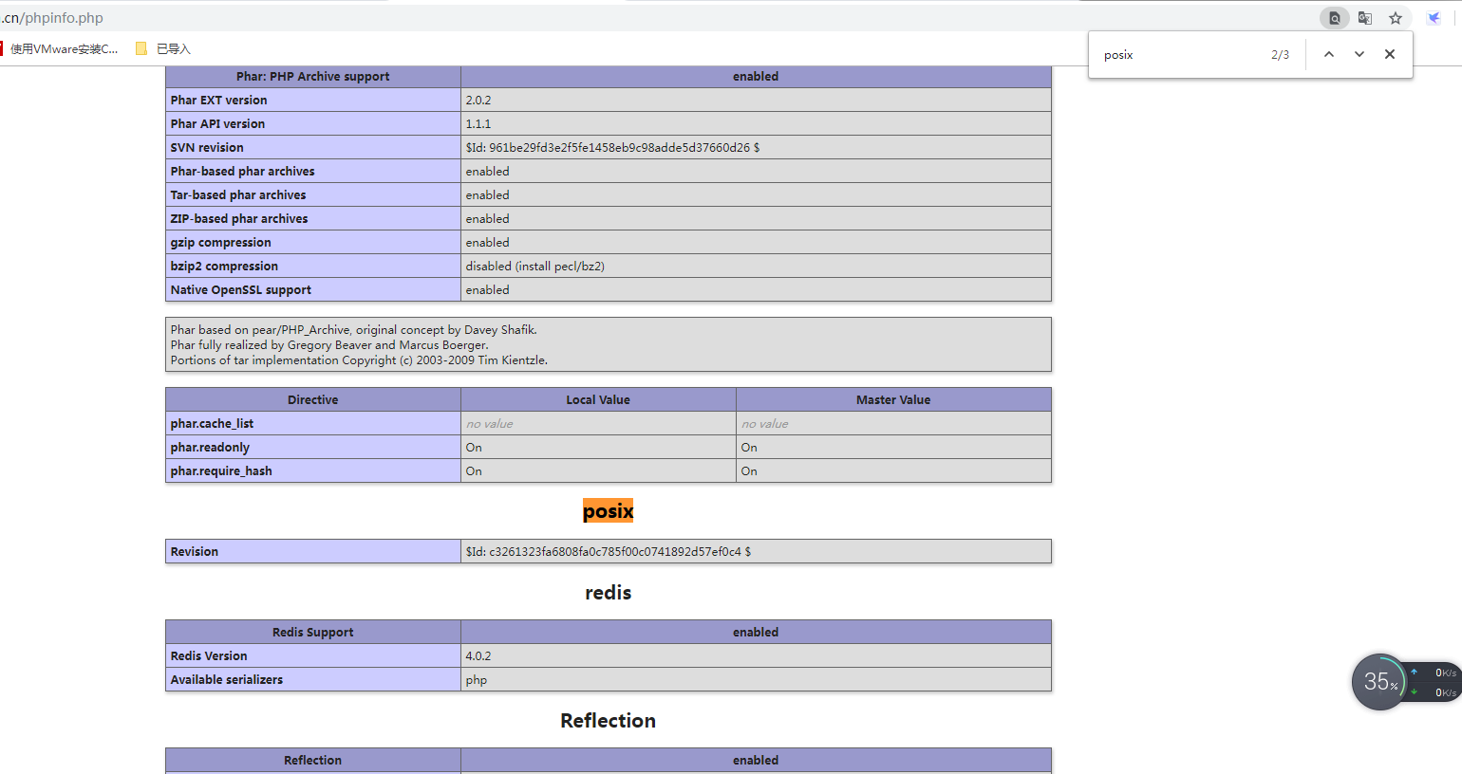Select disabled (install pecl/bz2) value

click(534, 266)
